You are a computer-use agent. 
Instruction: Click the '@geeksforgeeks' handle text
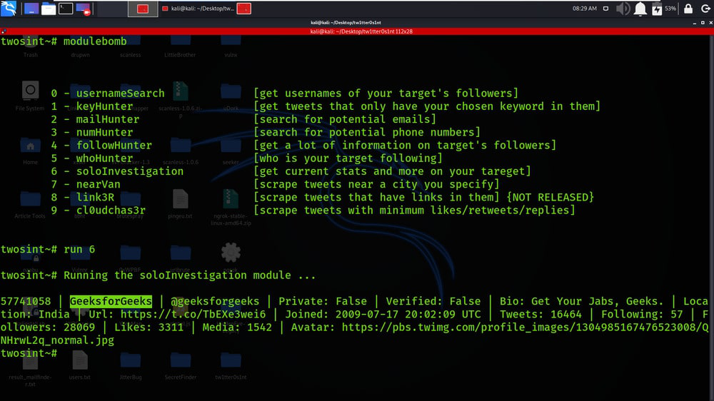tap(215, 301)
